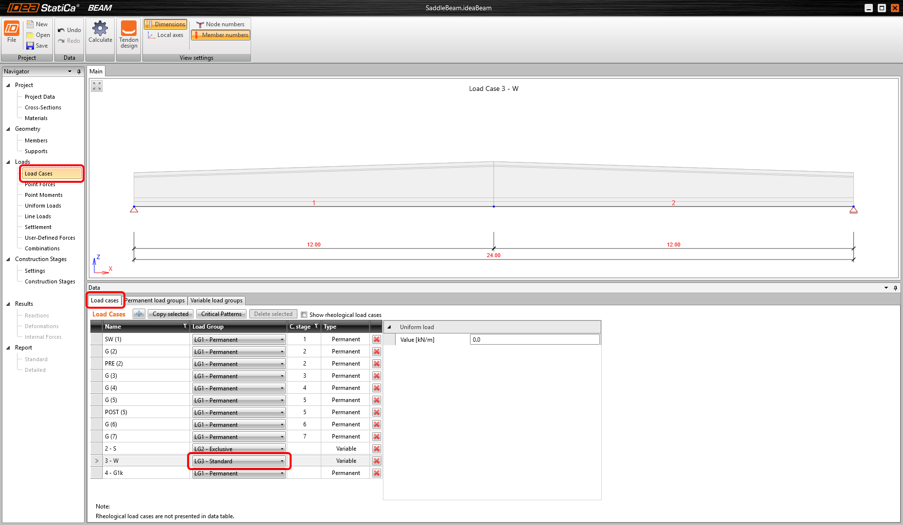Open Members in Navigator
Image resolution: width=903 pixels, height=525 pixels.
36,140
